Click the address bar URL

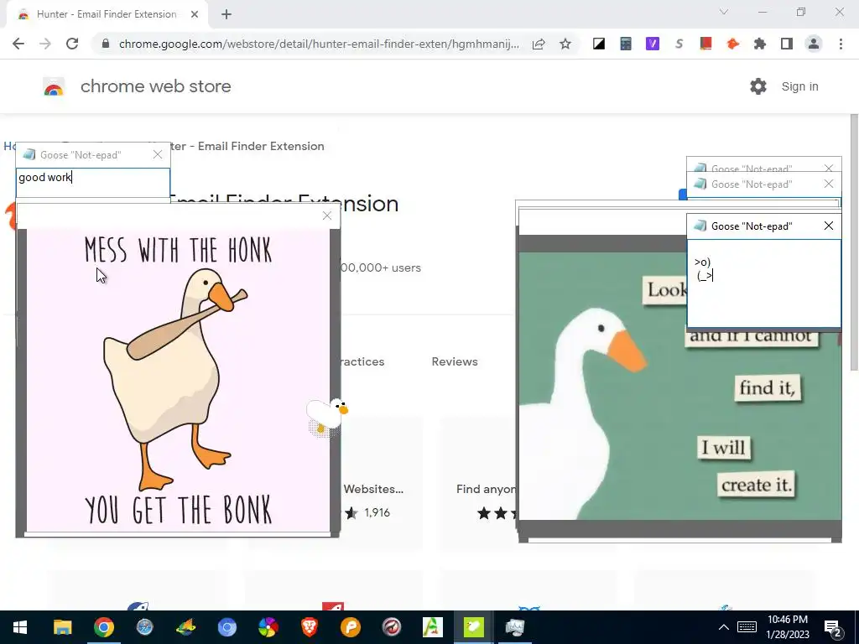coord(319,44)
